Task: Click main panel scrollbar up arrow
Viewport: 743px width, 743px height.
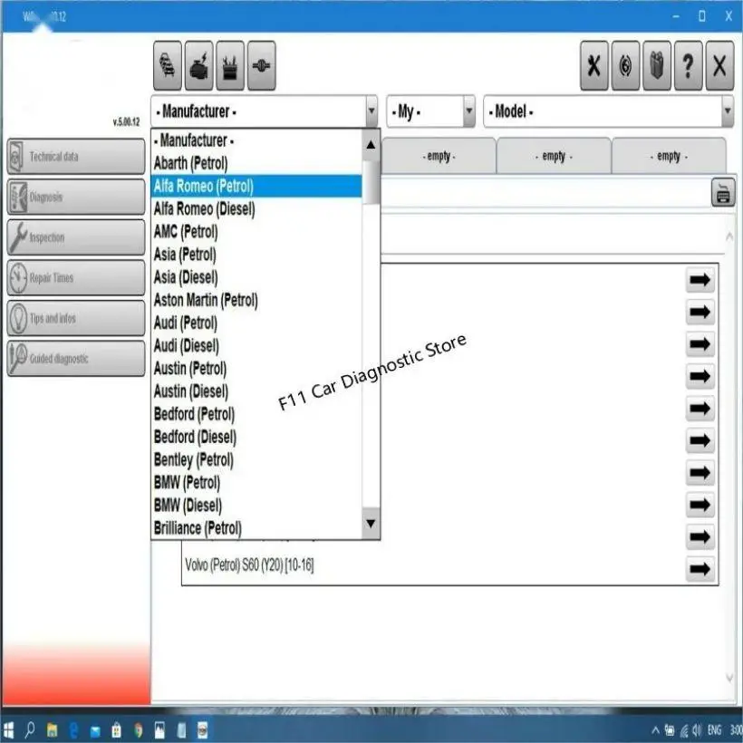Action: point(729,236)
